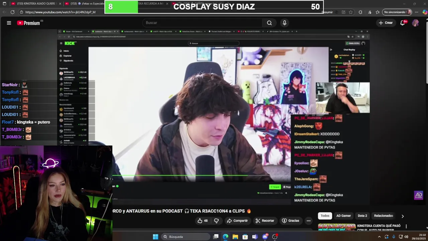
Task: Select the Dota 2 filter chip
Action: click(362, 216)
